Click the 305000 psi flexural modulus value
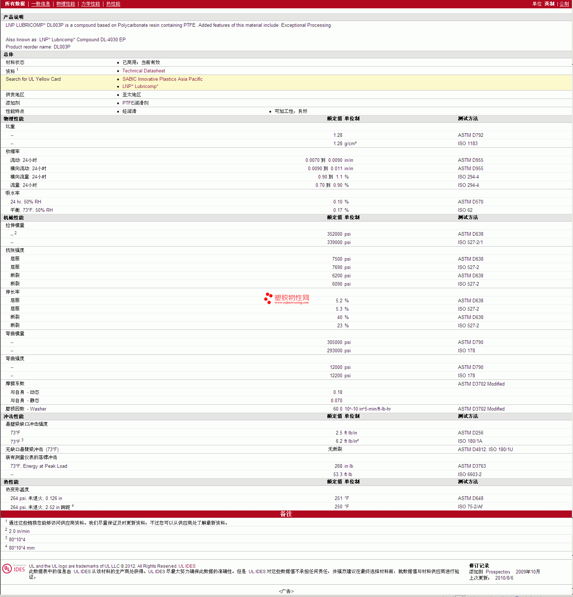 pyautogui.click(x=339, y=342)
